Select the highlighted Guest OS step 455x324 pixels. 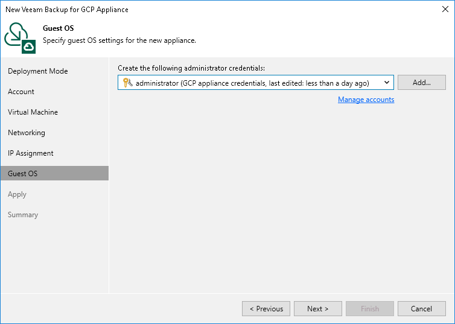(x=54, y=173)
